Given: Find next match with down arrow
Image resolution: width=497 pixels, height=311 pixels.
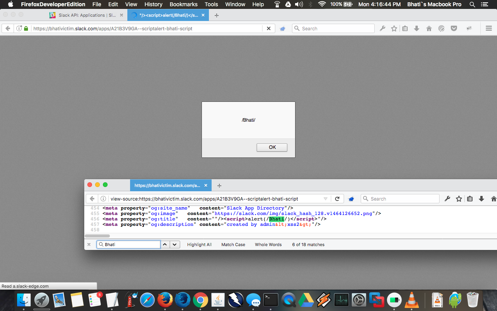Looking at the screenshot, I should tap(175, 245).
